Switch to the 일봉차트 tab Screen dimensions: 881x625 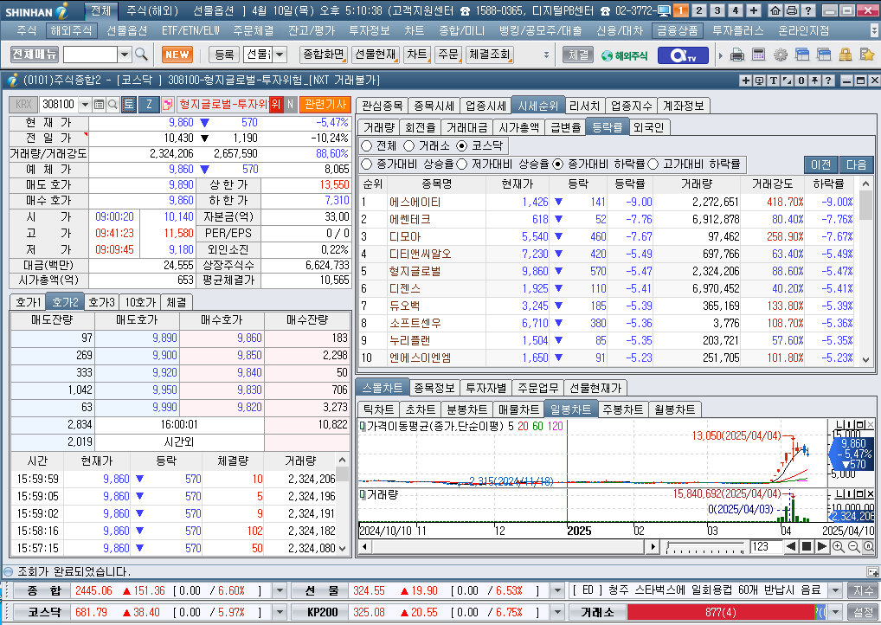coord(570,409)
